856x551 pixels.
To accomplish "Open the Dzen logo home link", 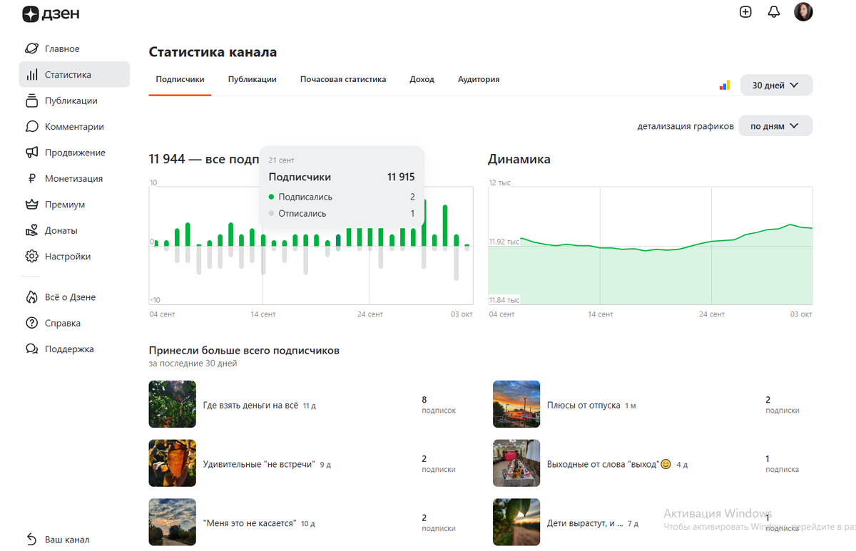I will tap(51, 13).
